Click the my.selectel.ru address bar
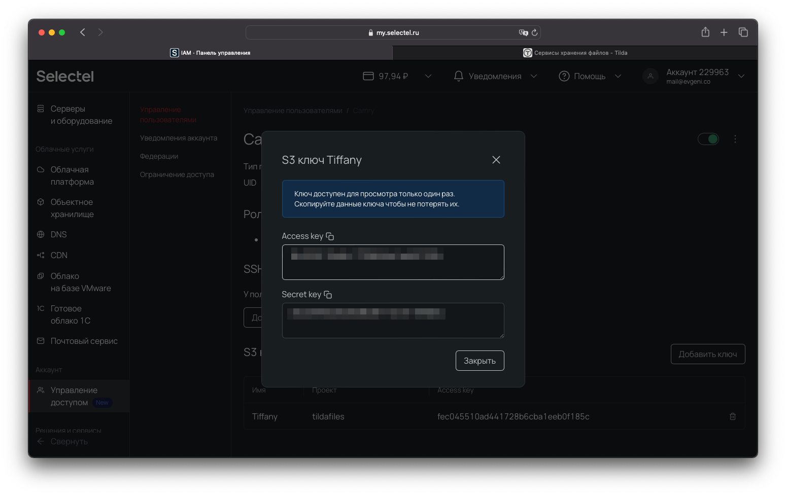Image resolution: width=786 pixels, height=495 pixels. point(393,32)
